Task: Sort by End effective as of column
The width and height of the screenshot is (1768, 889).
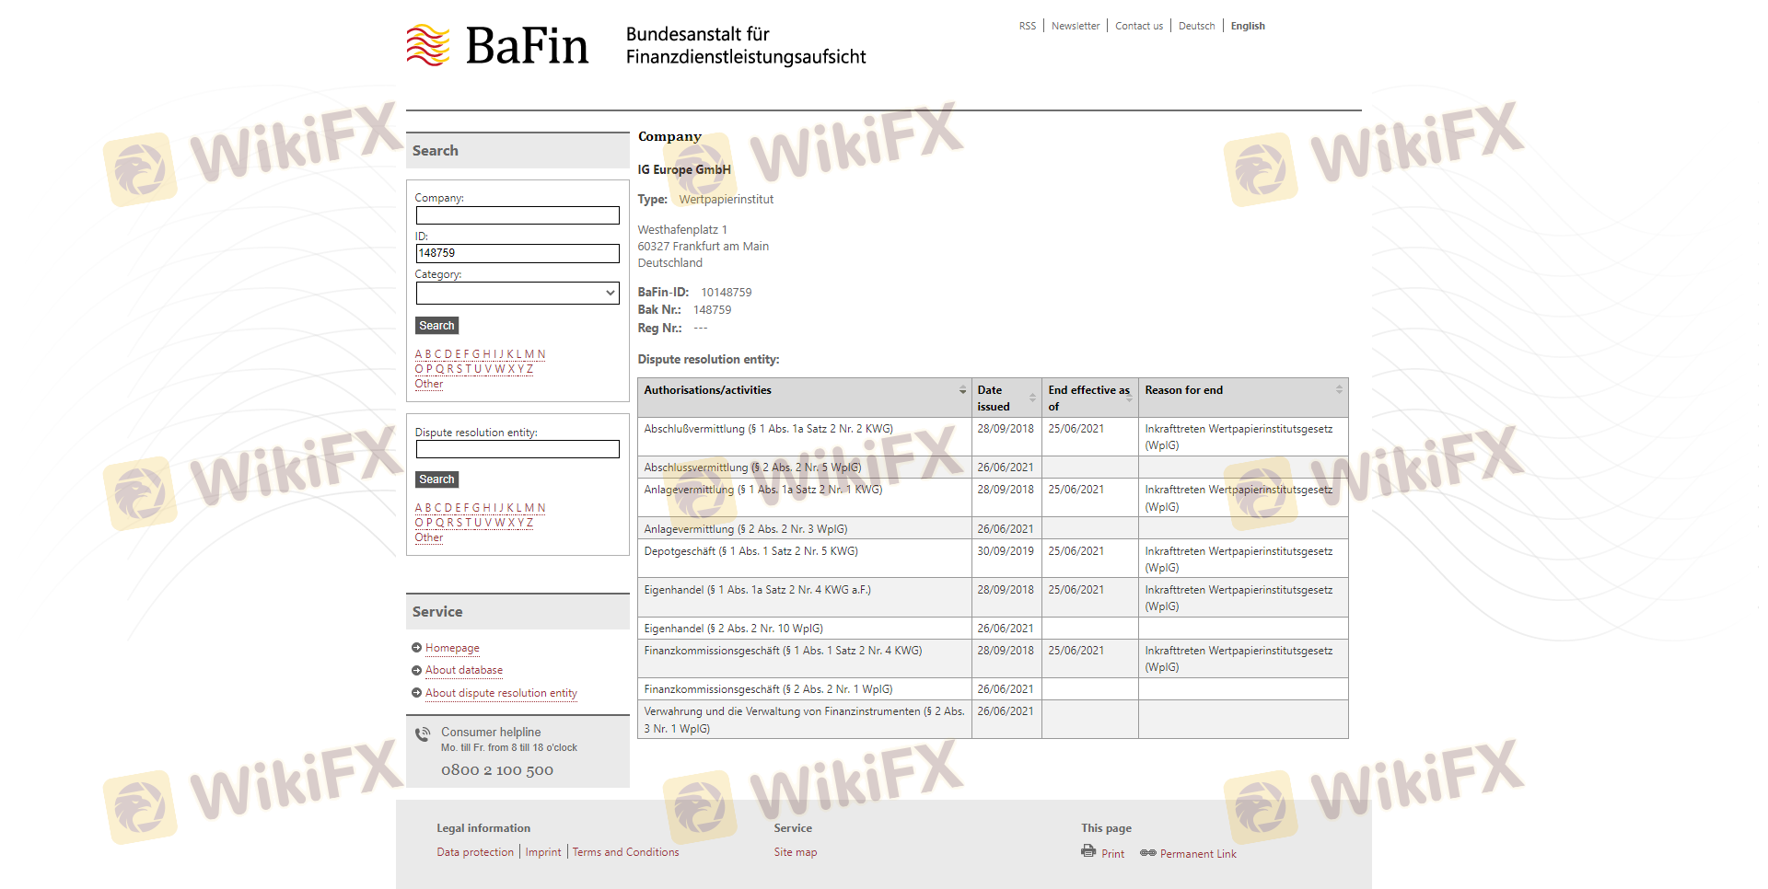Action: [x=1129, y=398]
